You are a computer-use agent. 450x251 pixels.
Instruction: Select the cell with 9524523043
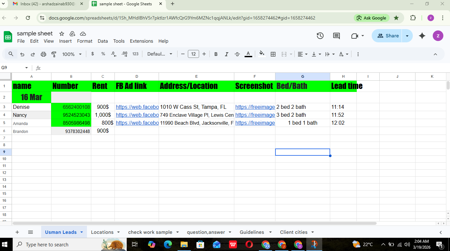[71, 115]
